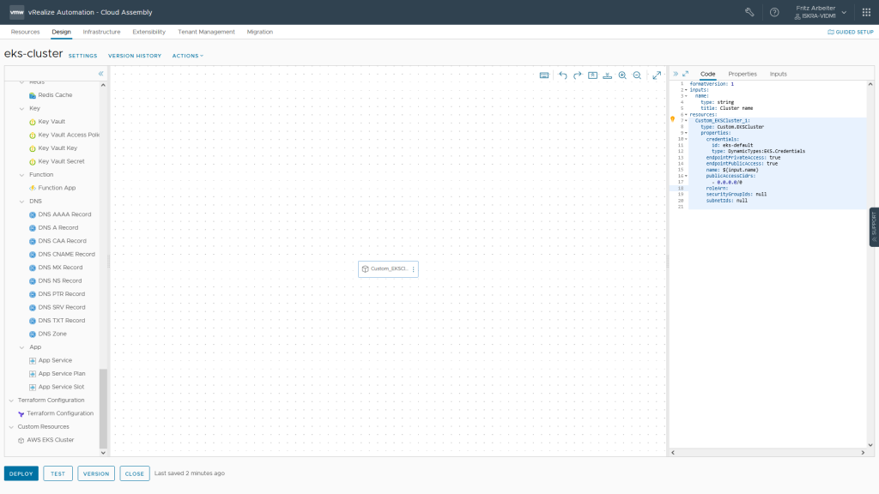Viewport: 879px width, 494px height.
Task: Open the keyboard shortcuts icon
Action: coord(544,75)
